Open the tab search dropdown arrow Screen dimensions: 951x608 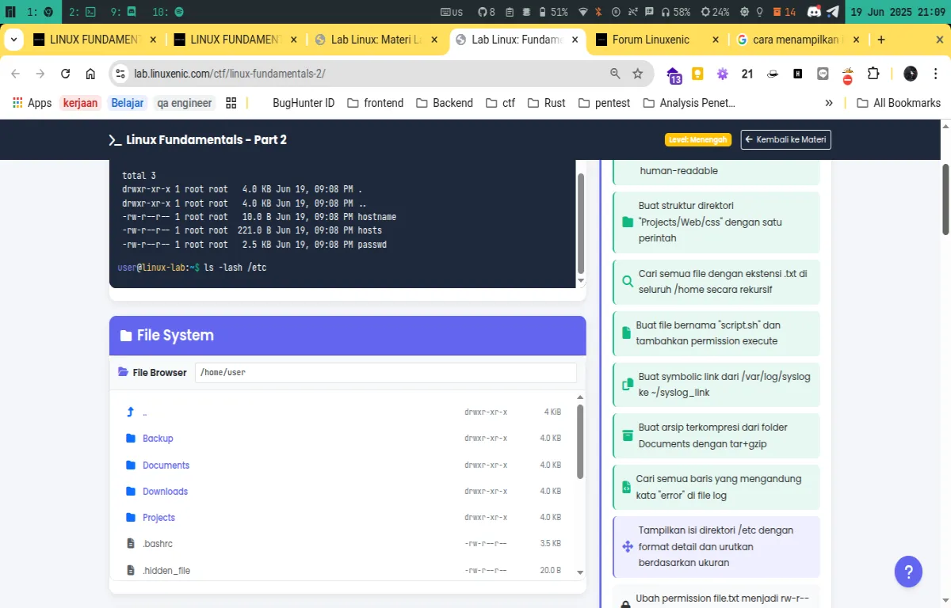pyautogui.click(x=13, y=40)
